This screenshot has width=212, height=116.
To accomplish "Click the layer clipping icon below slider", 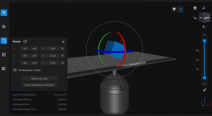I will click(204, 90).
